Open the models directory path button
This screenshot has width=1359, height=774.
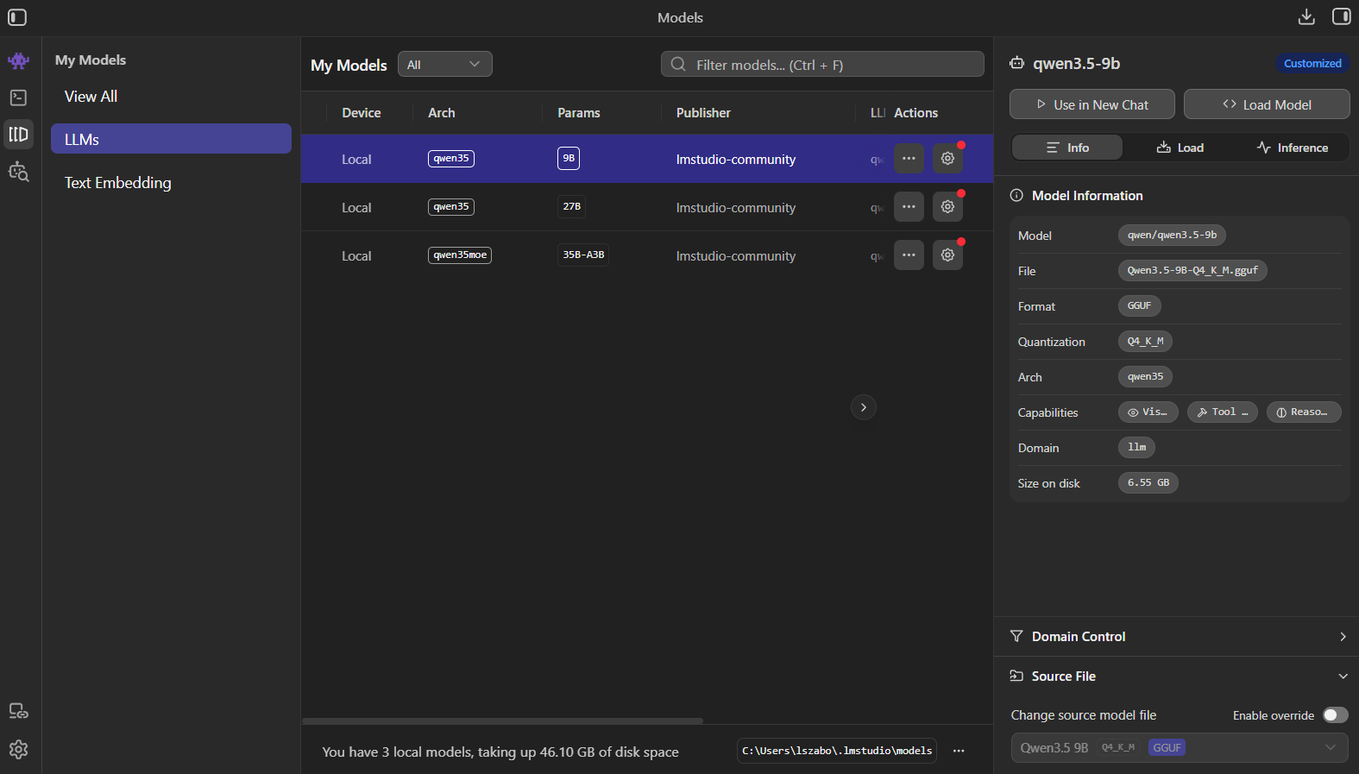click(836, 751)
